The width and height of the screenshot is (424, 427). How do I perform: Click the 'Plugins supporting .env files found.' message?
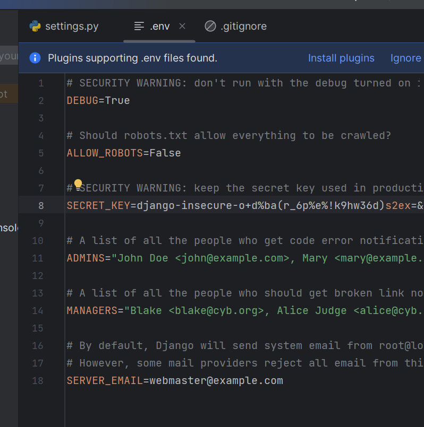pyautogui.click(x=133, y=58)
